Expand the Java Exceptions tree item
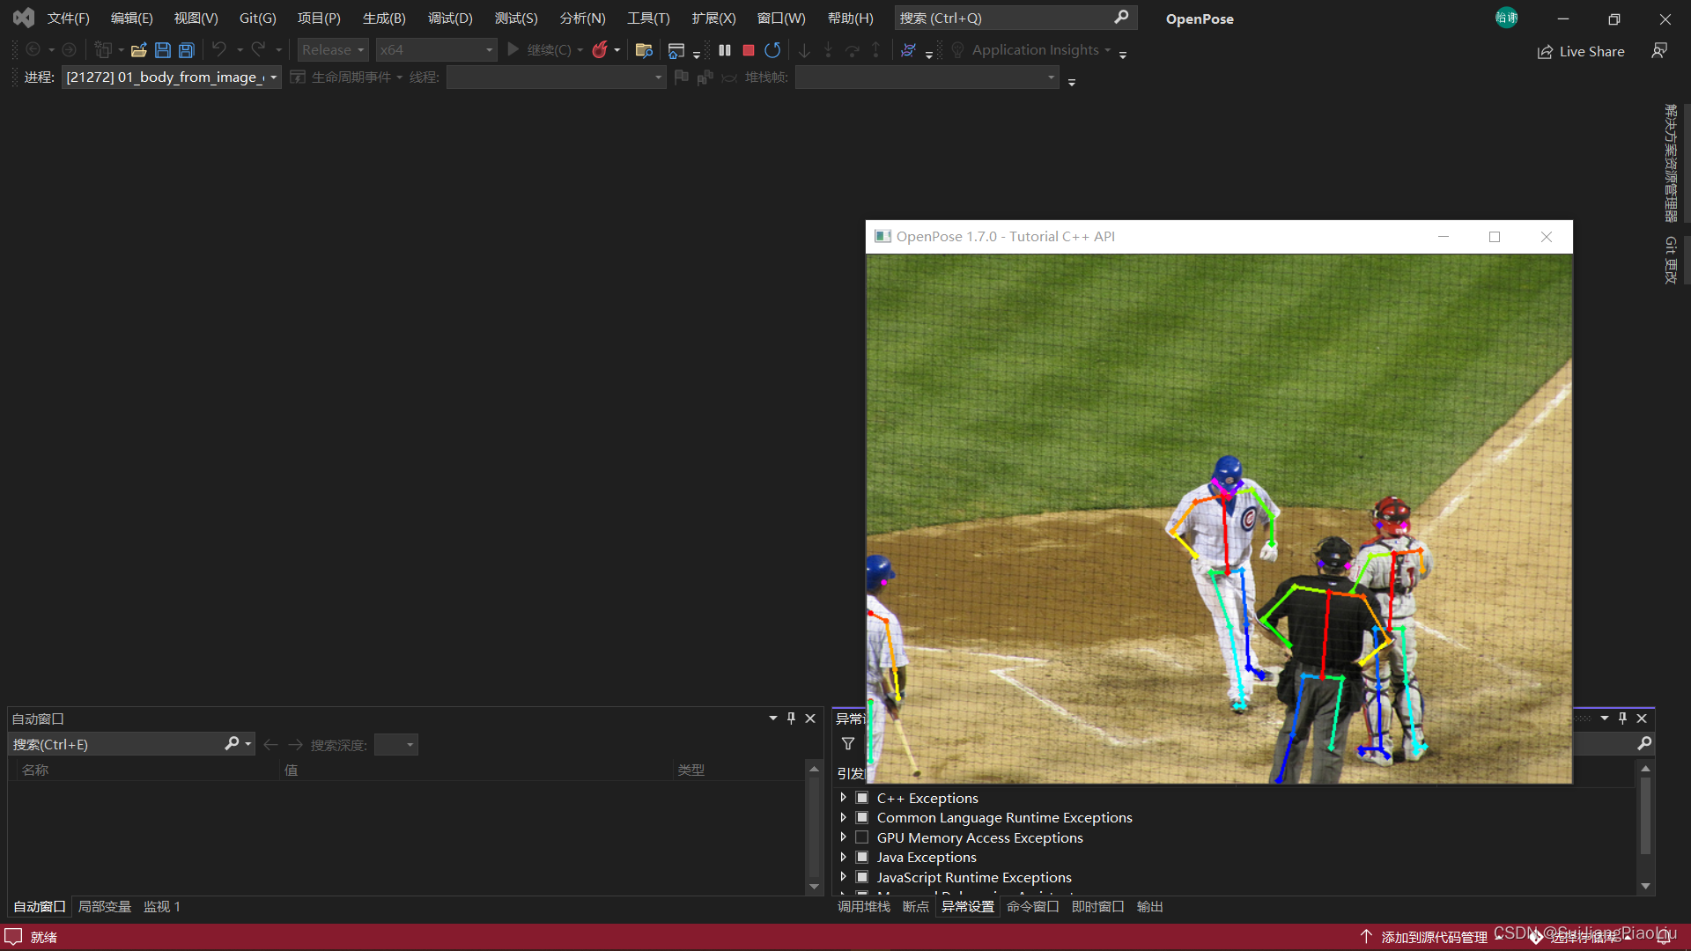Screen dimensions: 1691x951 point(842,857)
